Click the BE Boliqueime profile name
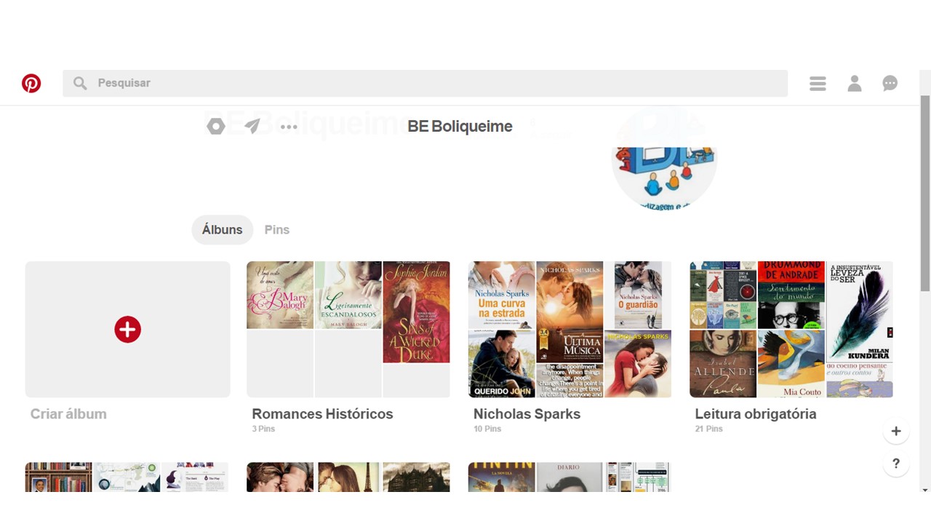The height and width of the screenshot is (524, 931). 460,126
